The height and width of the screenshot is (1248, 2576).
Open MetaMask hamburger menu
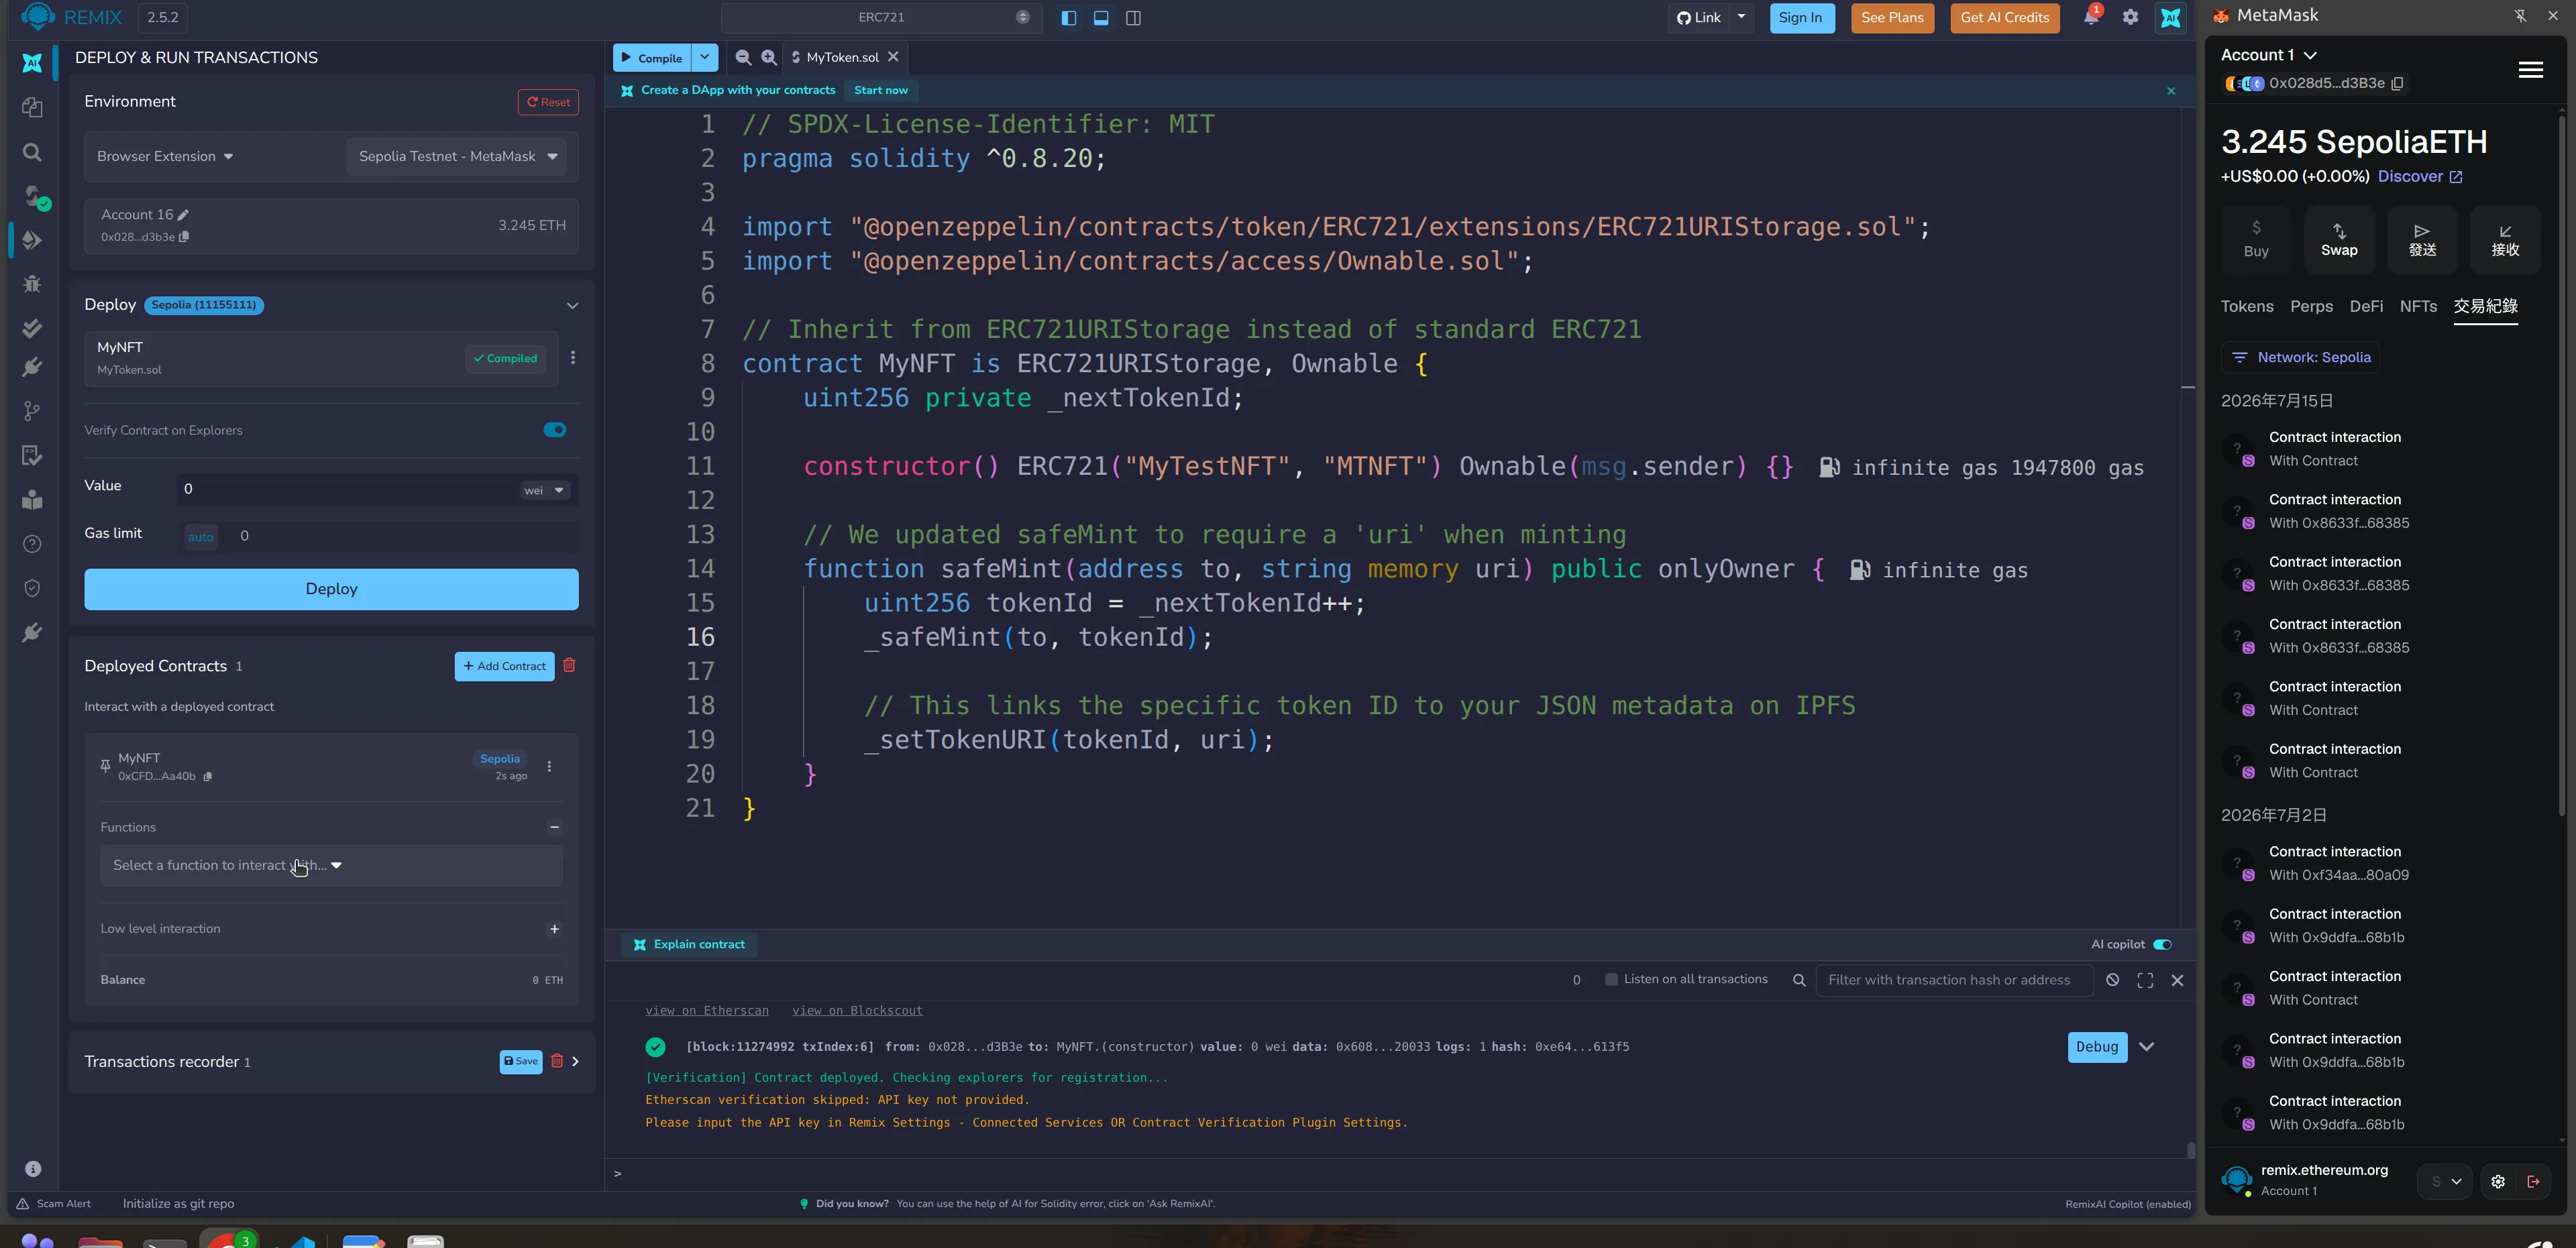click(x=2530, y=70)
